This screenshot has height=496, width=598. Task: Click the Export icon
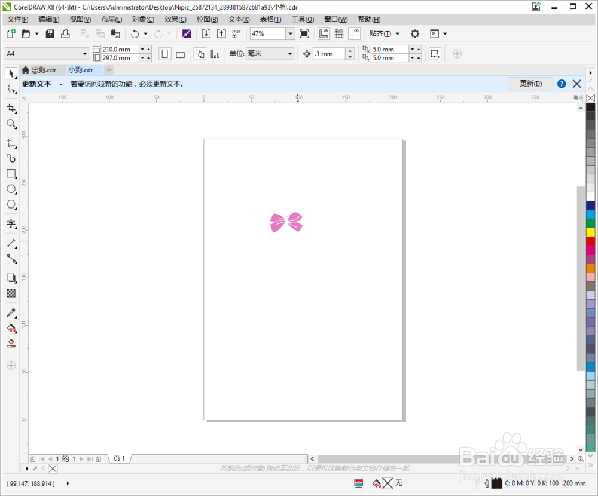(x=221, y=34)
